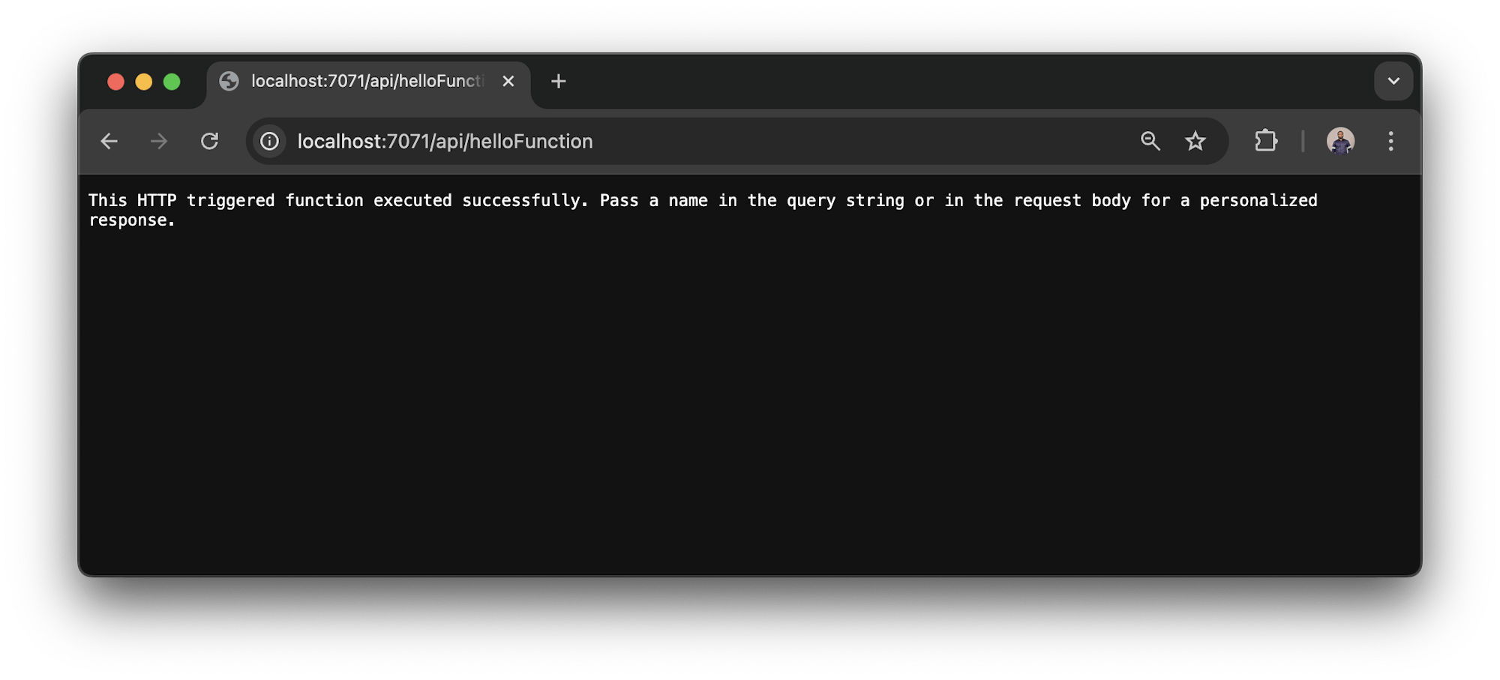
Task: Open the site information icon in address bar
Action: (x=268, y=141)
